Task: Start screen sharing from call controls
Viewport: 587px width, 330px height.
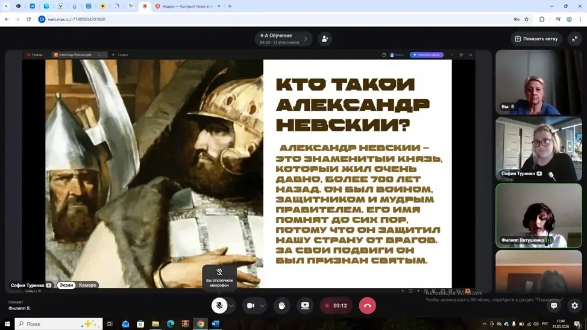Action: pos(305,306)
